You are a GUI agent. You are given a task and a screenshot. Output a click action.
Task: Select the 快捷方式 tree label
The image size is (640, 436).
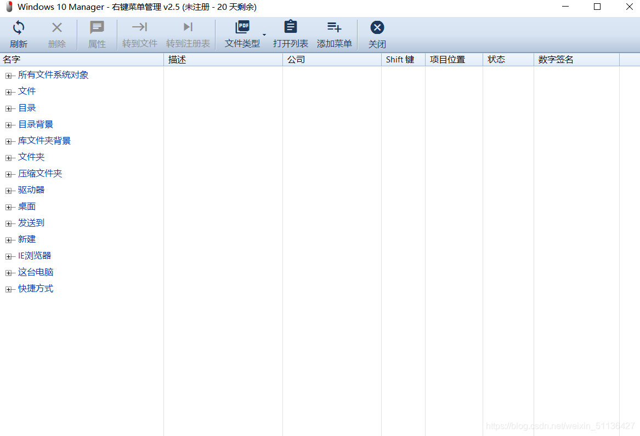(36, 289)
